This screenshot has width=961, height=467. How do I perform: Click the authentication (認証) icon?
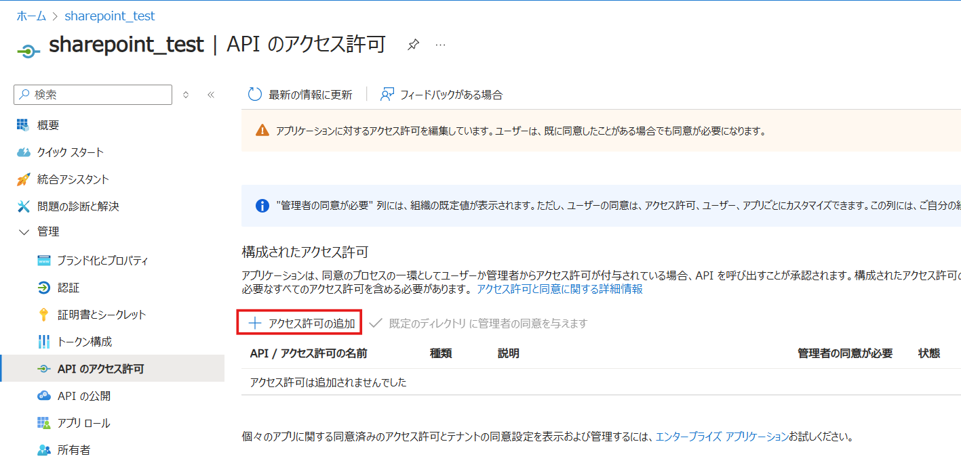(44, 288)
